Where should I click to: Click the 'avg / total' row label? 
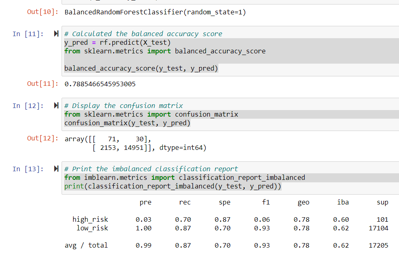click(86, 245)
